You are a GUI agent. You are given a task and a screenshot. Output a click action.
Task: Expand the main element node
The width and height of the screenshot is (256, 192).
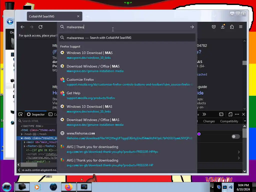pos(25,142)
